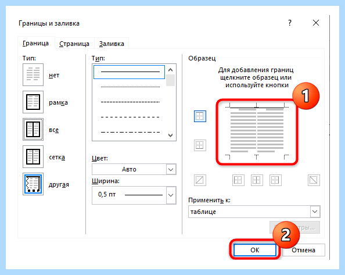Select the dotted line style

tap(130, 87)
